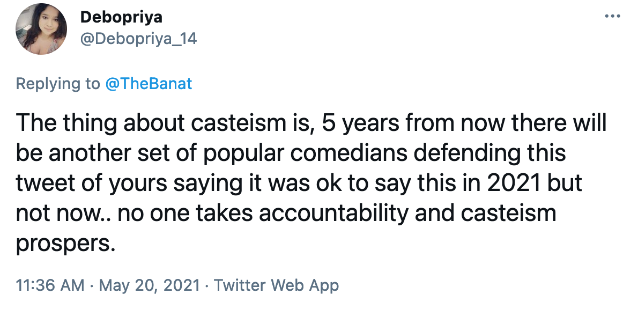Open the three-dot more options menu
The width and height of the screenshot is (638, 309).
click(612, 17)
